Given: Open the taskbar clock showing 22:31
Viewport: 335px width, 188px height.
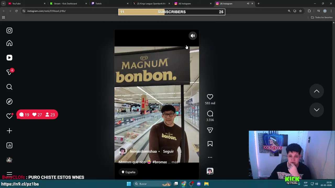Looking at the screenshot, I should click(326, 184).
